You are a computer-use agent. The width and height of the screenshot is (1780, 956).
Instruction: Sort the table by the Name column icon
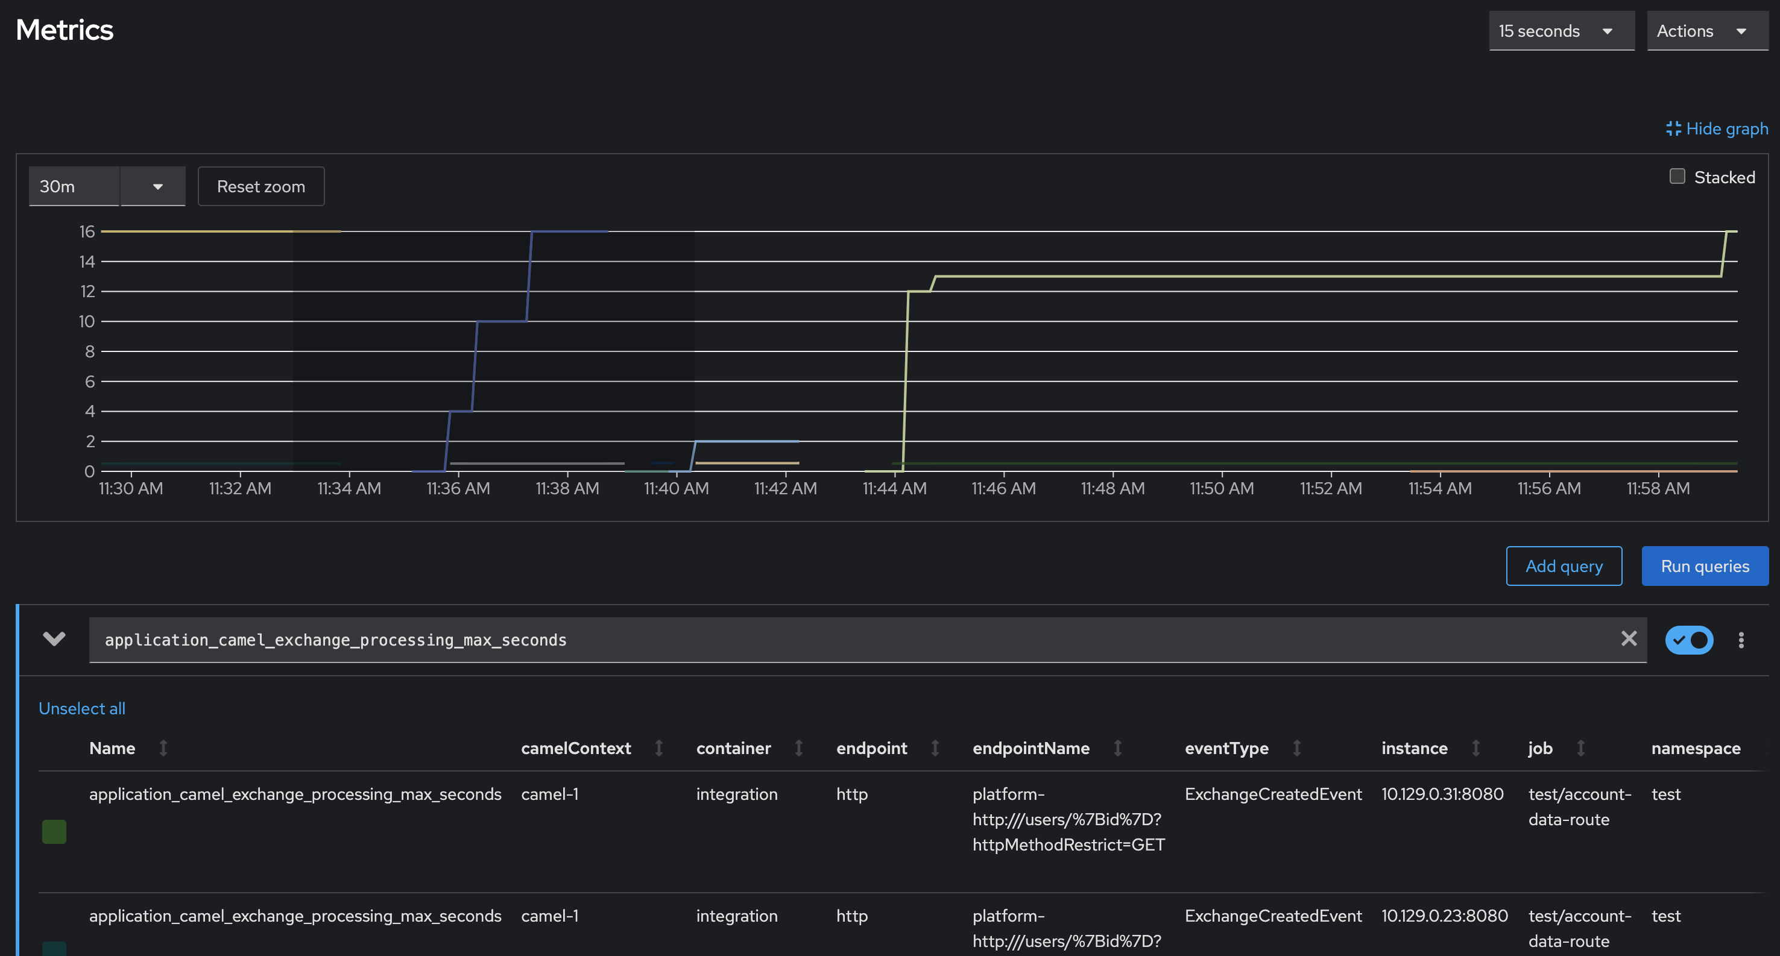point(164,748)
